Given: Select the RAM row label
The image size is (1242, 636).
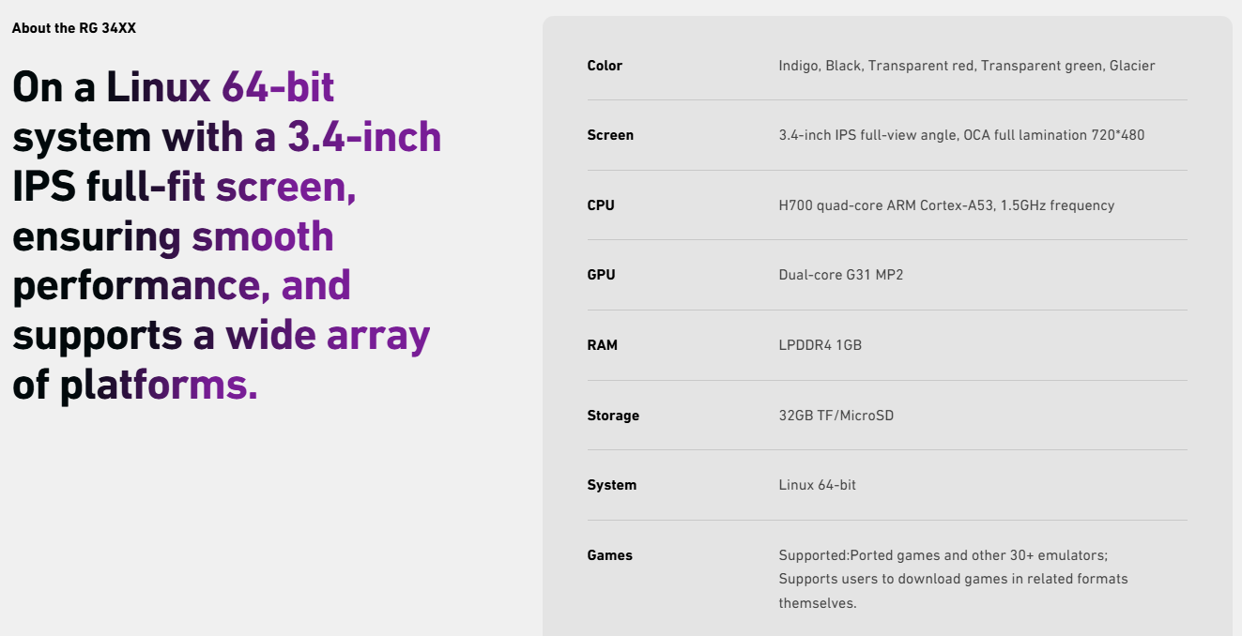Looking at the screenshot, I should (x=603, y=345).
